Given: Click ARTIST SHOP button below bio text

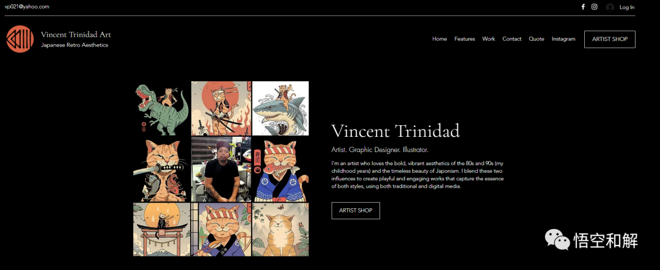Looking at the screenshot, I should pos(356,211).
